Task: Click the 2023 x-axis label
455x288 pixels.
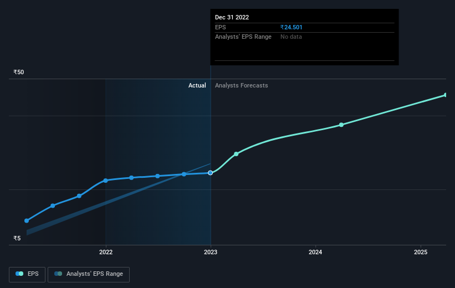Action: [x=211, y=252]
